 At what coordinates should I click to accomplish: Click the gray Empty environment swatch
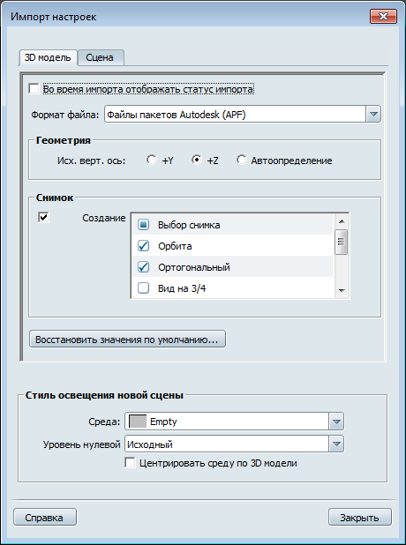138,422
